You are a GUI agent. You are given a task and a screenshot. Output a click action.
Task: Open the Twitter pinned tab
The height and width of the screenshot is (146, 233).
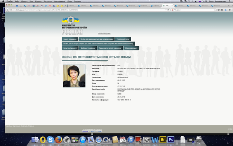[x=46, y=6]
